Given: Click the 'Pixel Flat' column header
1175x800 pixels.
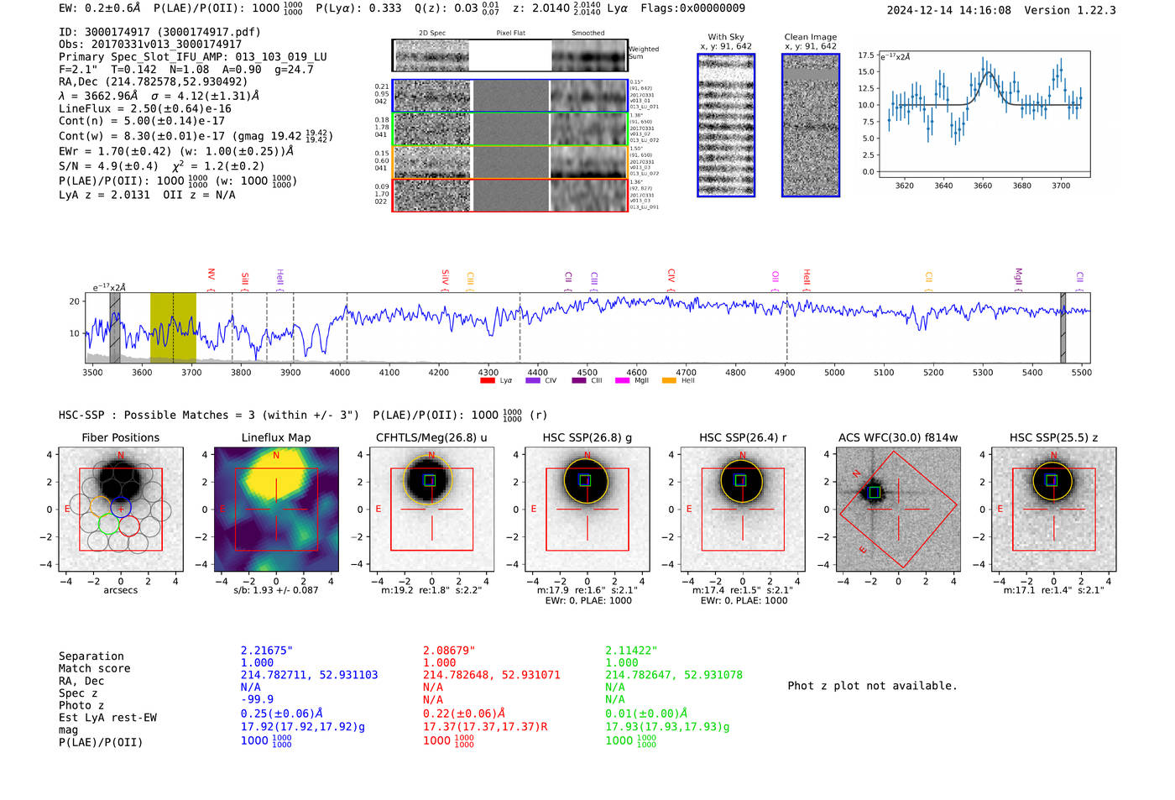Looking at the screenshot, I should point(510,34).
